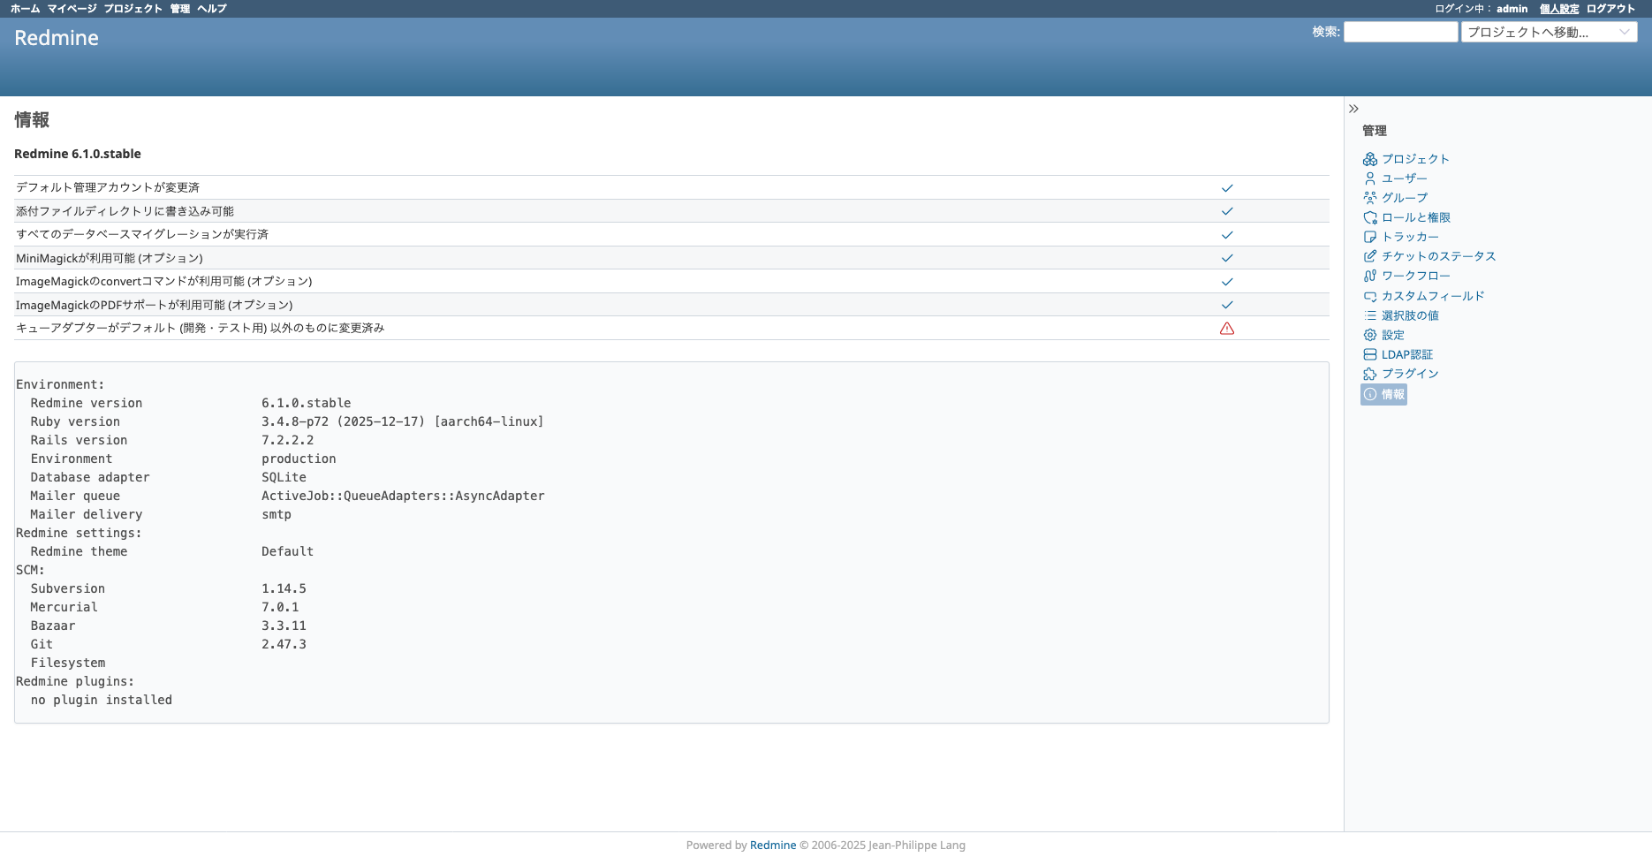Click the user icon beside ユーザー
This screenshot has height=857, width=1652.
(1370, 178)
